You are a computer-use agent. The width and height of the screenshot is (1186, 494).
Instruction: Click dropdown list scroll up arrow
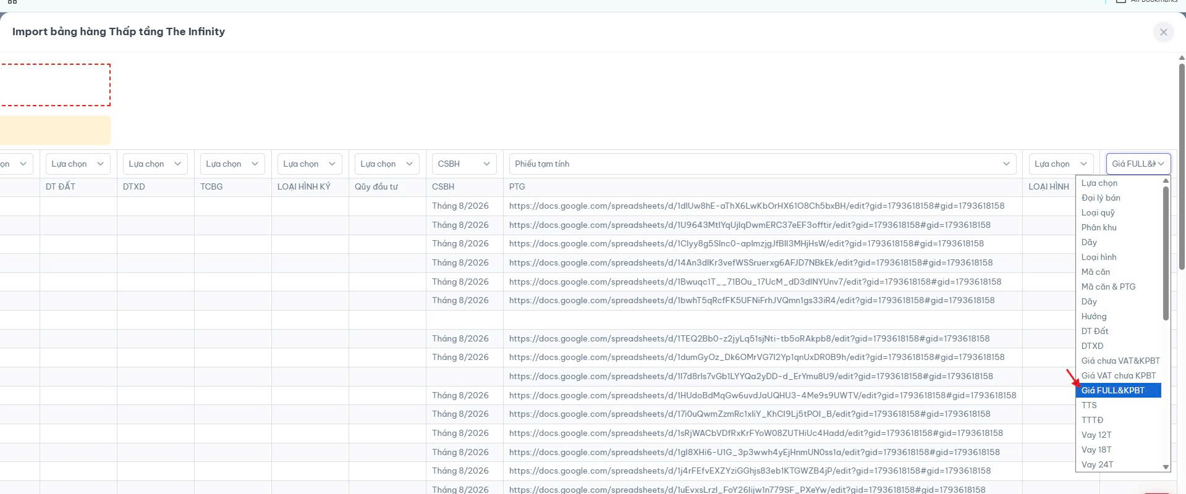[1166, 180]
